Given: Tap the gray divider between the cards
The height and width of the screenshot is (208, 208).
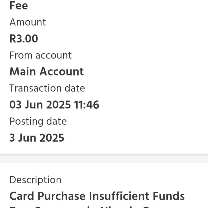Looking at the screenshot, I should point(104,159).
